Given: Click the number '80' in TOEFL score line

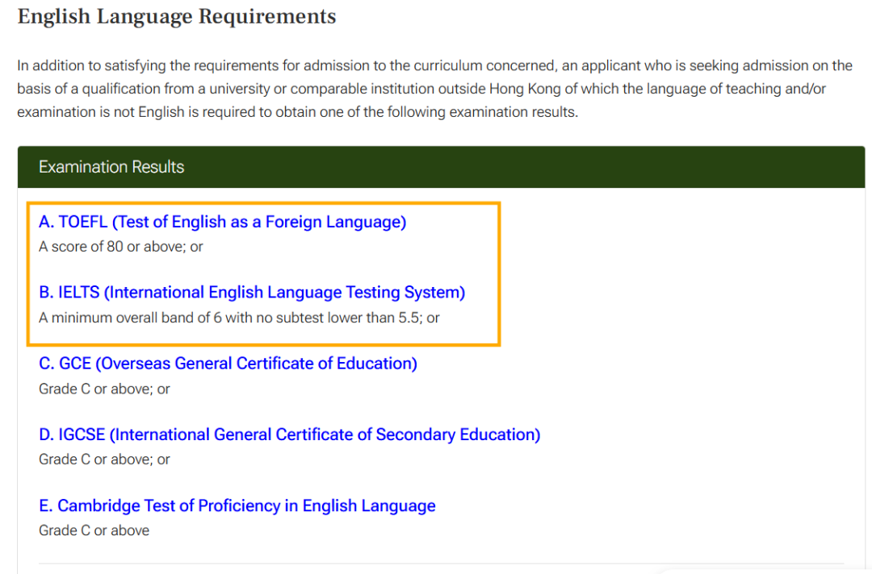Looking at the screenshot, I should pyautogui.click(x=115, y=247).
